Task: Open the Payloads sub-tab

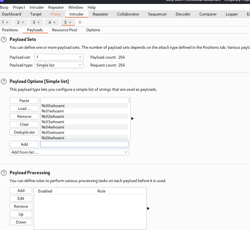Action: point(35,30)
